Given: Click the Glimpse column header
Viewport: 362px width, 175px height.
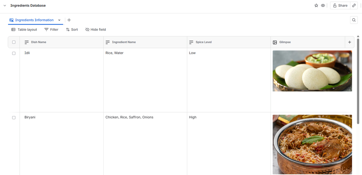Looking at the screenshot, I should pyautogui.click(x=308, y=42).
